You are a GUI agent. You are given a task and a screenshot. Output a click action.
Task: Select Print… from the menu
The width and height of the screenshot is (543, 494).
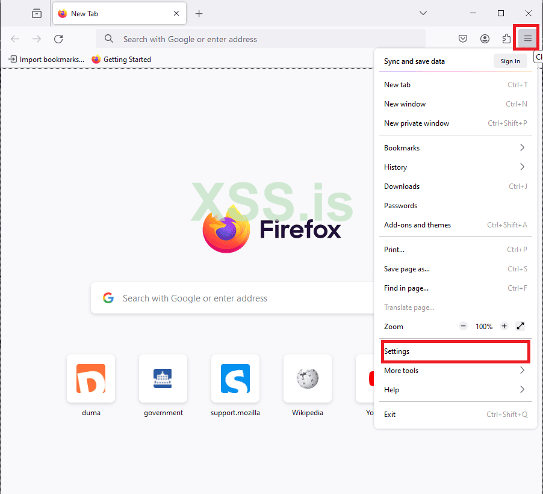click(x=455, y=250)
